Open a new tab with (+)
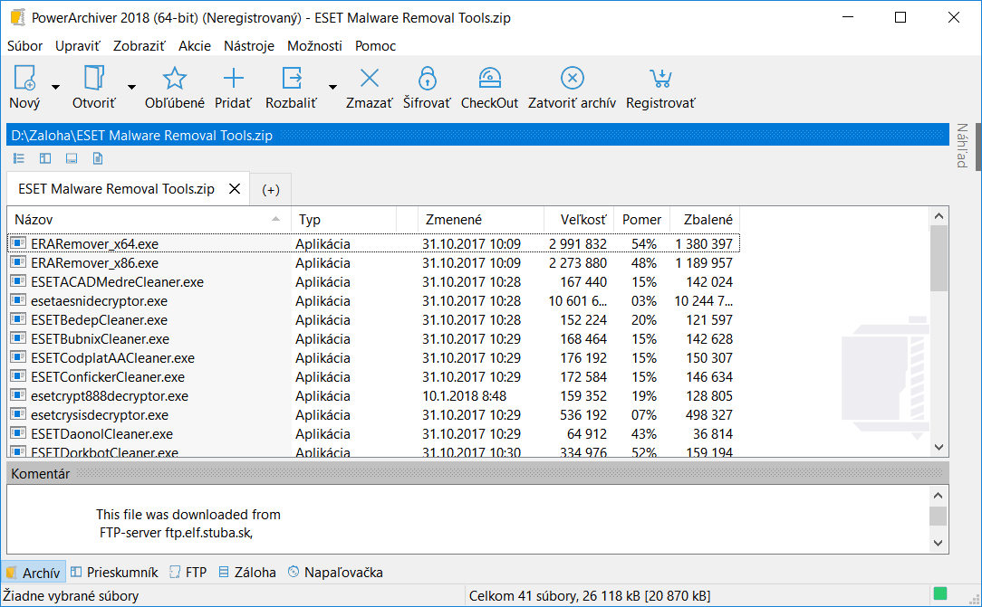 271,189
